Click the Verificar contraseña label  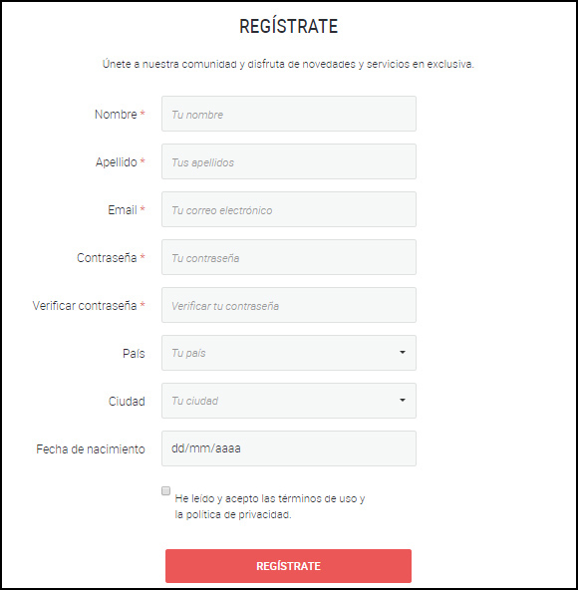[x=85, y=305]
